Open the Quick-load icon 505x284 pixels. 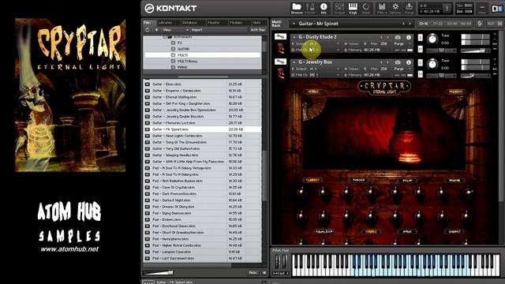(x=366, y=8)
